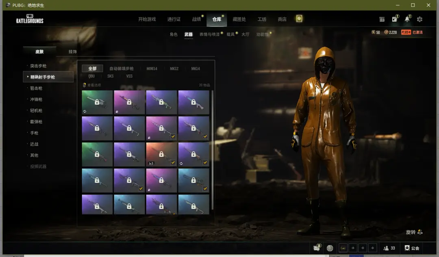439x257 pixels.
Task: Select the 狙击枪 weapon category
Action: [x=36, y=88]
